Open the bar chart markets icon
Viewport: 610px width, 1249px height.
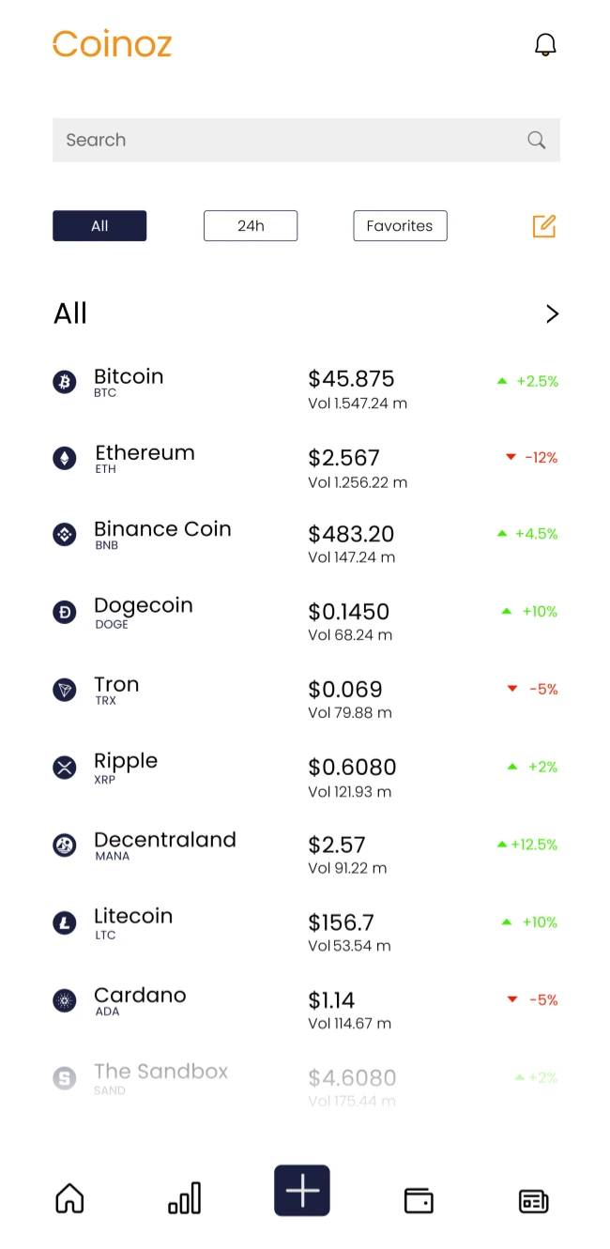click(184, 1198)
